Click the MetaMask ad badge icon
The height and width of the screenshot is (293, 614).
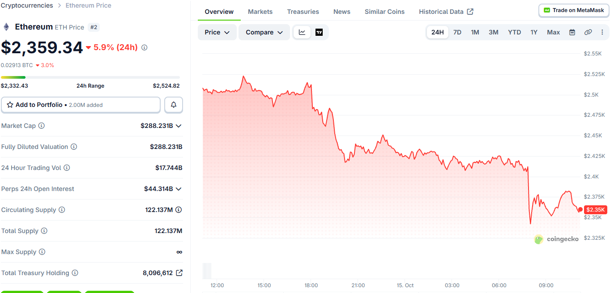547,10
